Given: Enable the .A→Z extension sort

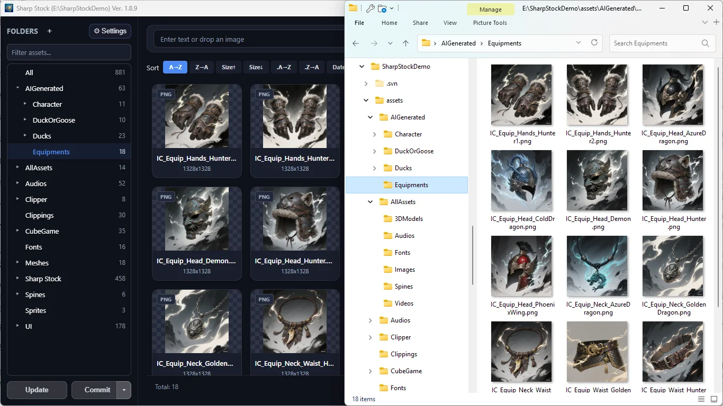Looking at the screenshot, I should point(284,67).
